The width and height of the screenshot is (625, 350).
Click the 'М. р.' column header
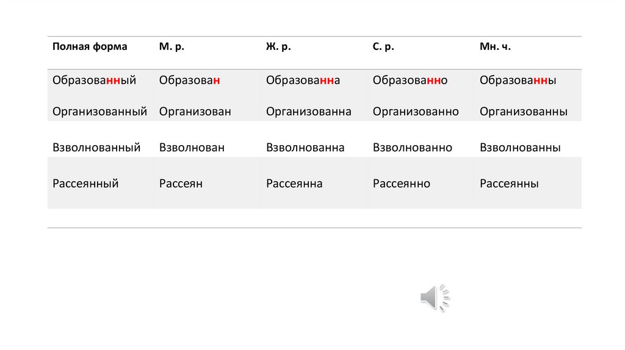[172, 47]
